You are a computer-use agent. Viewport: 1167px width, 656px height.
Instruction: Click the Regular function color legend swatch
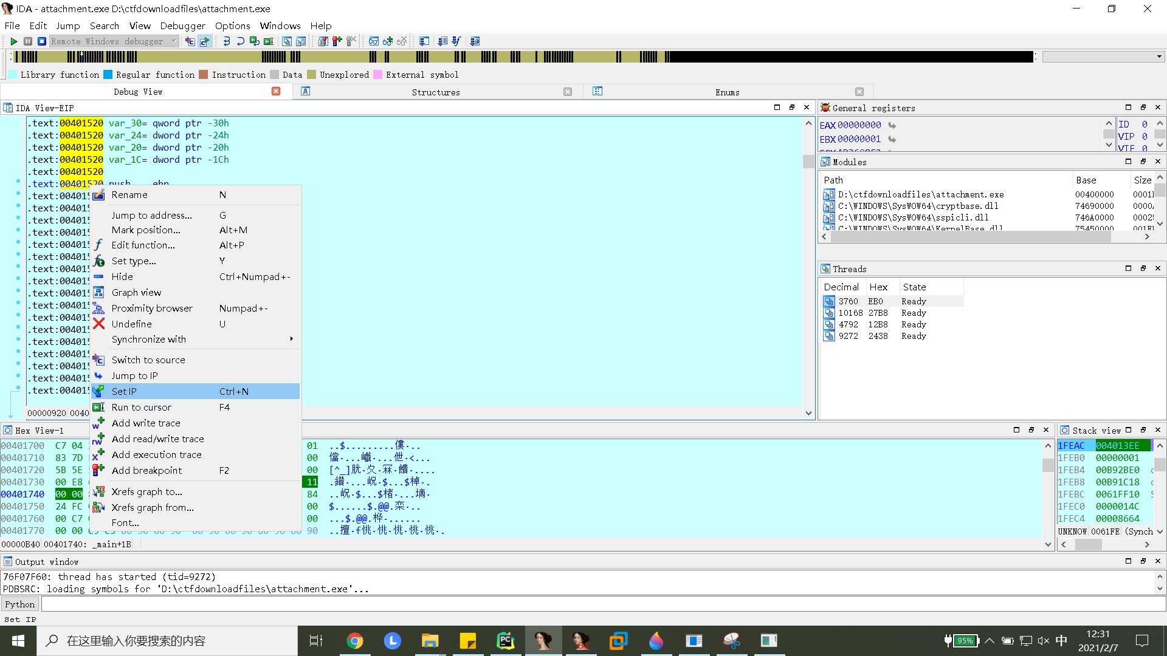click(x=108, y=75)
